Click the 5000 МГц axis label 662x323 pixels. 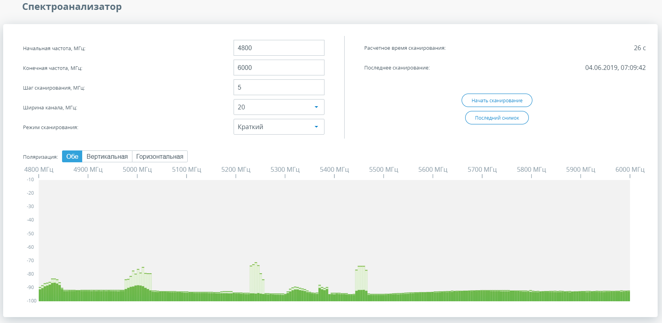137,169
